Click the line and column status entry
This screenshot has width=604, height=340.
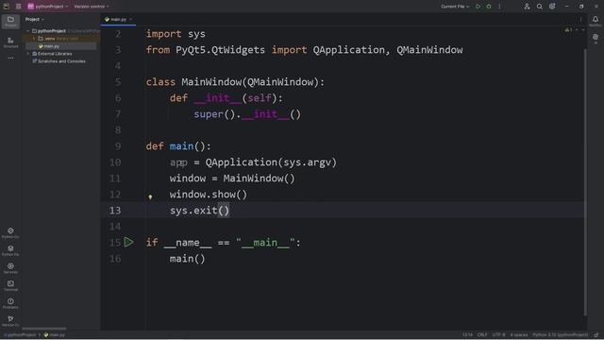point(467,335)
